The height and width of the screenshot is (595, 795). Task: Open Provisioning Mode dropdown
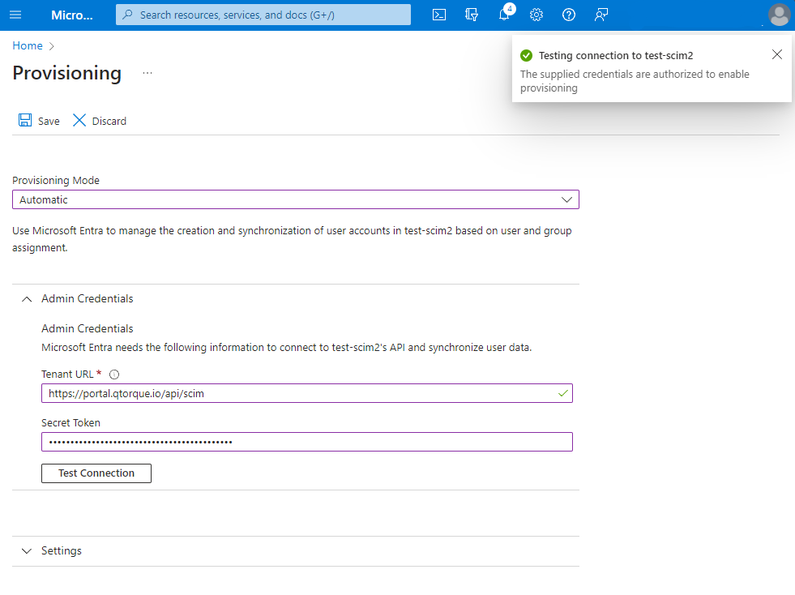coord(296,199)
